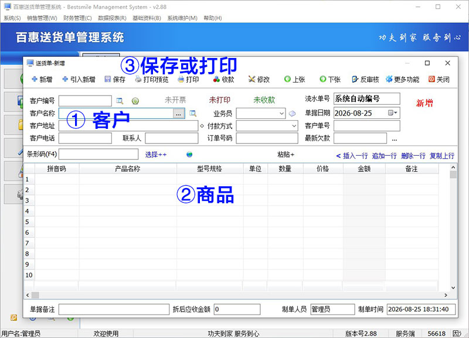Viewport: 469px width, 338px height.
Task: Click the 粘贴+ link
Action: click(x=286, y=155)
